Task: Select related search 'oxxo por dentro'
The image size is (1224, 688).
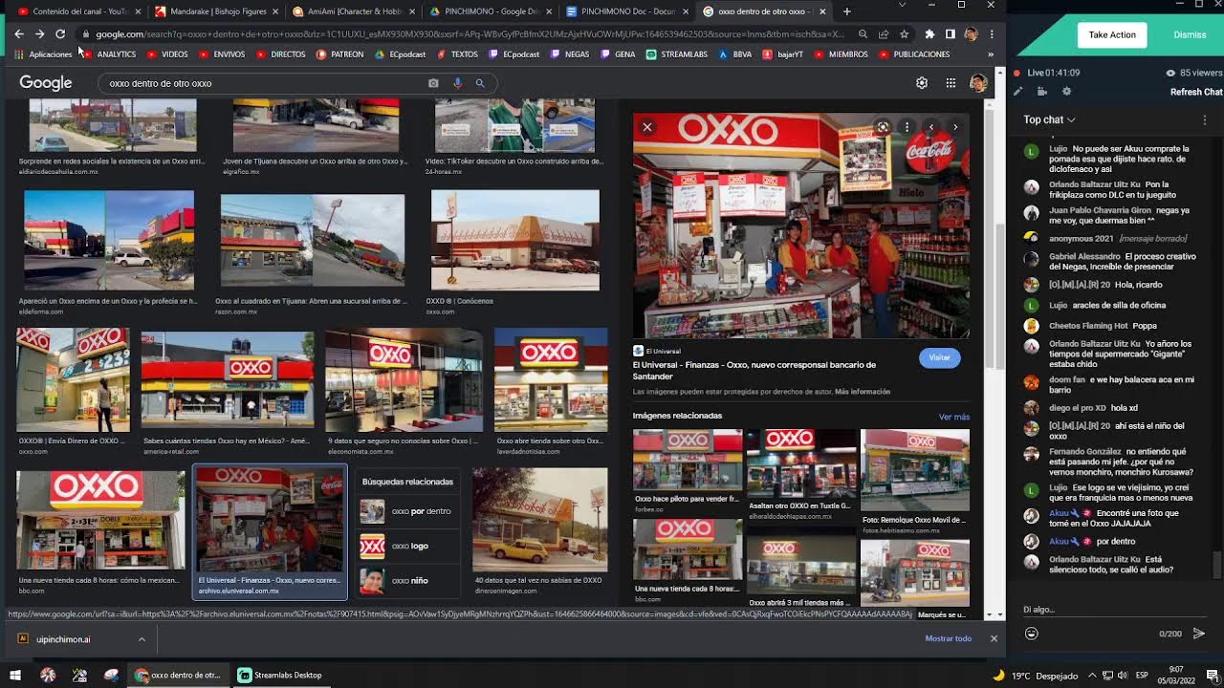Action: [x=406, y=511]
